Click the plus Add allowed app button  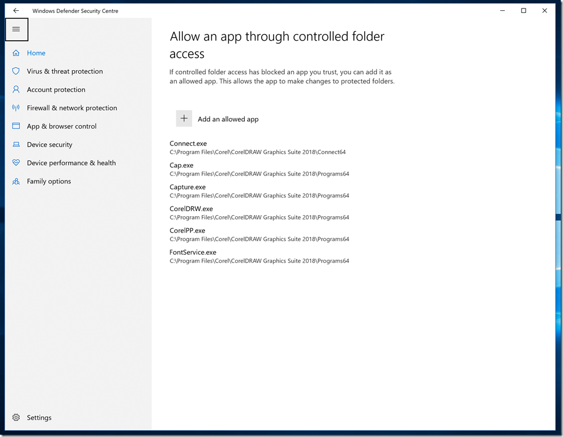[184, 118]
